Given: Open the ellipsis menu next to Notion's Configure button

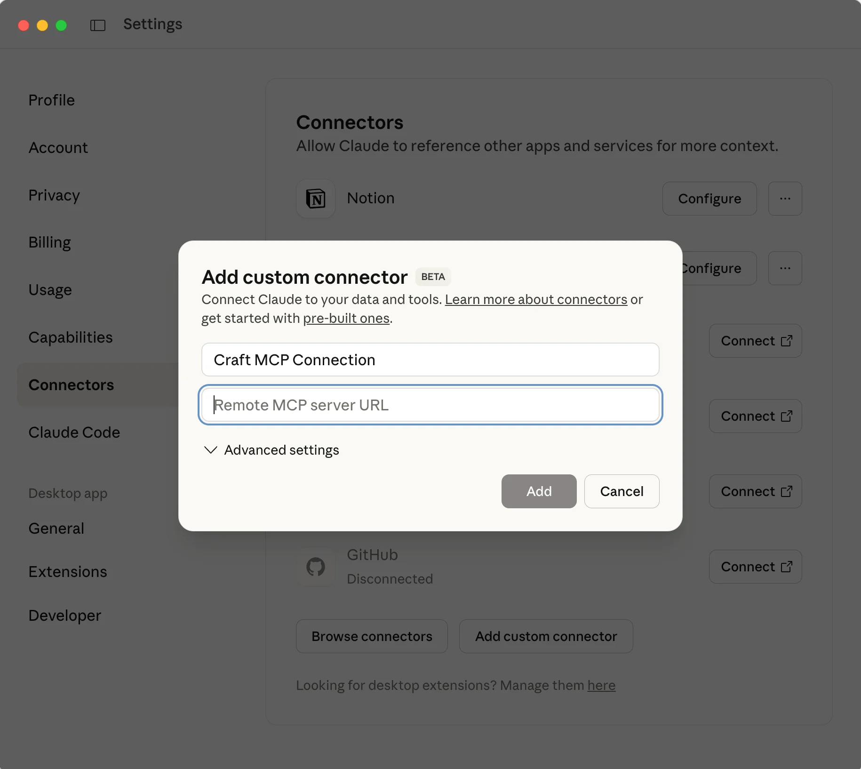Looking at the screenshot, I should pyautogui.click(x=785, y=199).
